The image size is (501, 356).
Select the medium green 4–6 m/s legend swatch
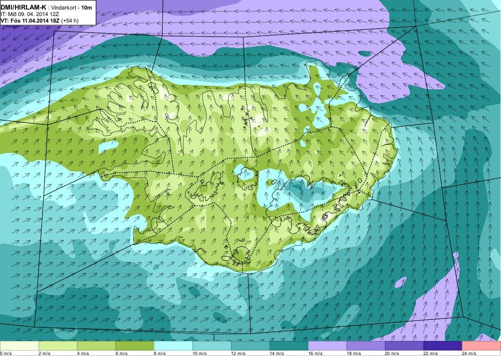click(x=96, y=346)
